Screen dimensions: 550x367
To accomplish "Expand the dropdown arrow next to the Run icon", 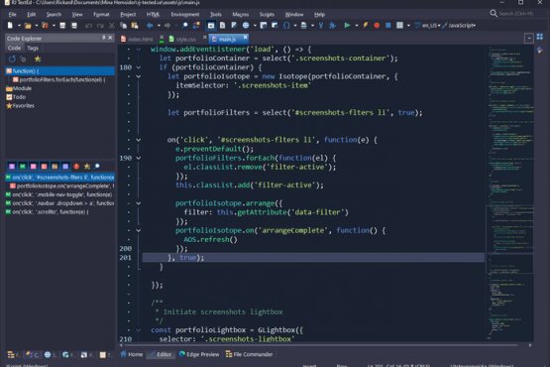I will click(x=357, y=26).
